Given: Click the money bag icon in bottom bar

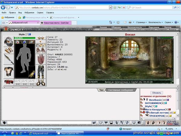Looking at the screenshot, I should click(x=148, y=123).
